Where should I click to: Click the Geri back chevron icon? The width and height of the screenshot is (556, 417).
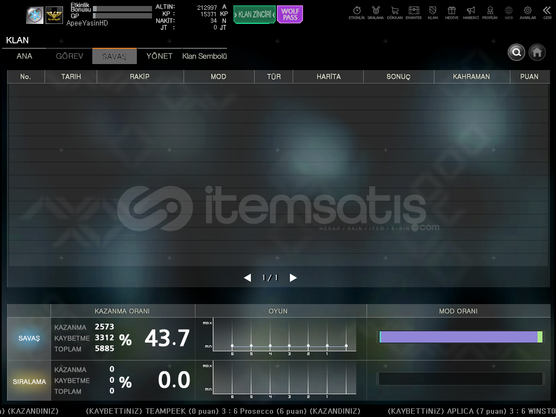[x=547, y=11]
